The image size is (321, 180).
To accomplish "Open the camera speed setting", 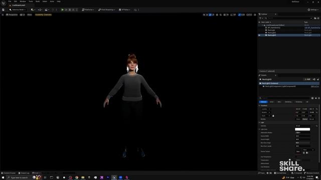I will [x=249, y=15].
